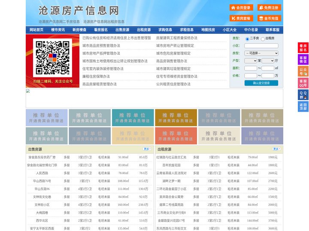Viewport: 309px width, 231px height.
Task: Open the 城市商品房预售管理办法 article link
Action: point(101,46)
